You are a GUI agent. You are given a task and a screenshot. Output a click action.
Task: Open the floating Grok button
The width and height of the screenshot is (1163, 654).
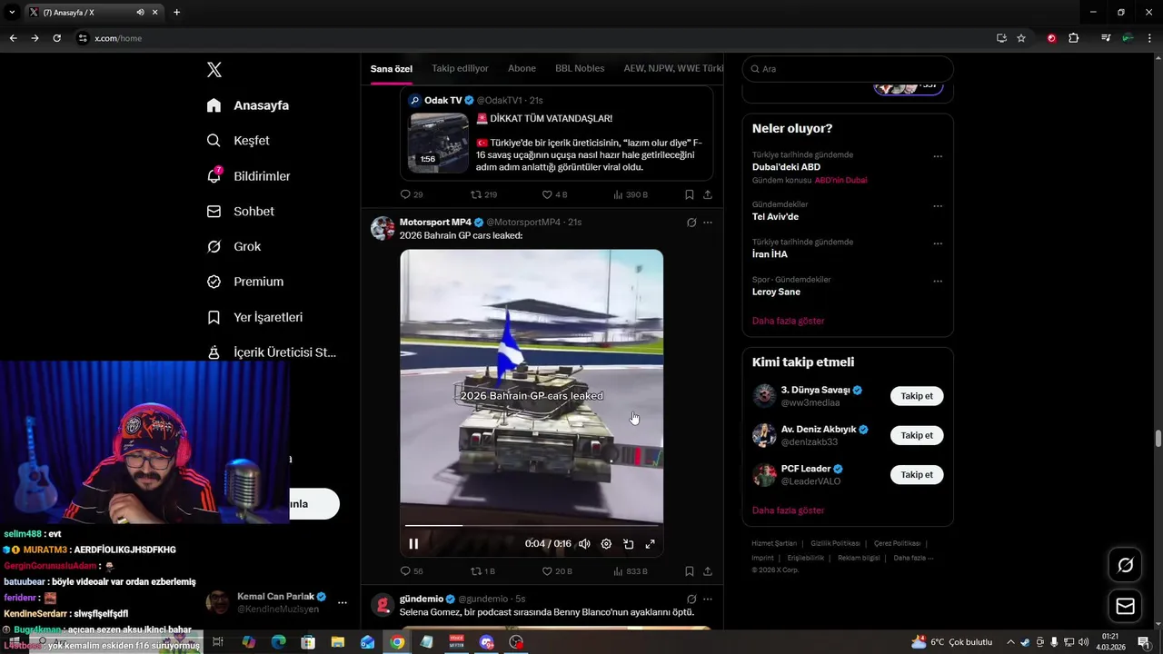point(1125,565)
